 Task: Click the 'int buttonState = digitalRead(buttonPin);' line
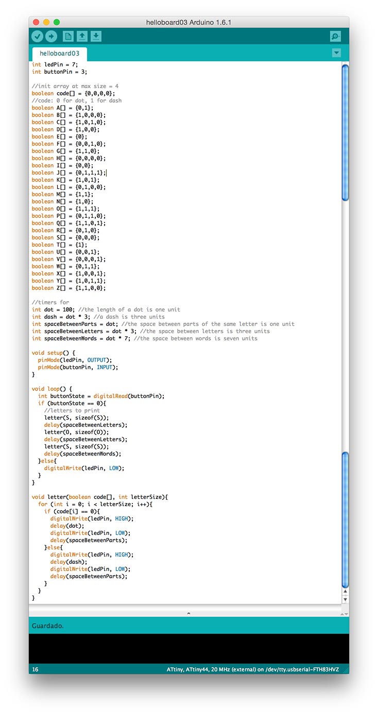101,396
